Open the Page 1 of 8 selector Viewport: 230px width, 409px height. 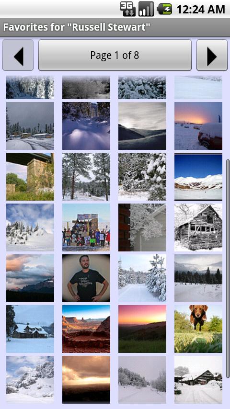point(115,55)
